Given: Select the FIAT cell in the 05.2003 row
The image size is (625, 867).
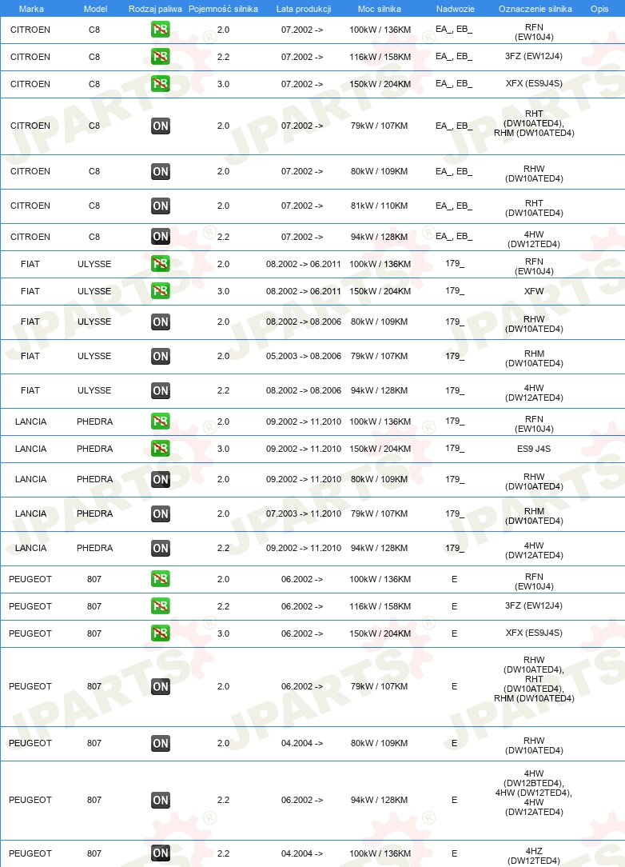Looking at the screenshot, I should point(30,356).
